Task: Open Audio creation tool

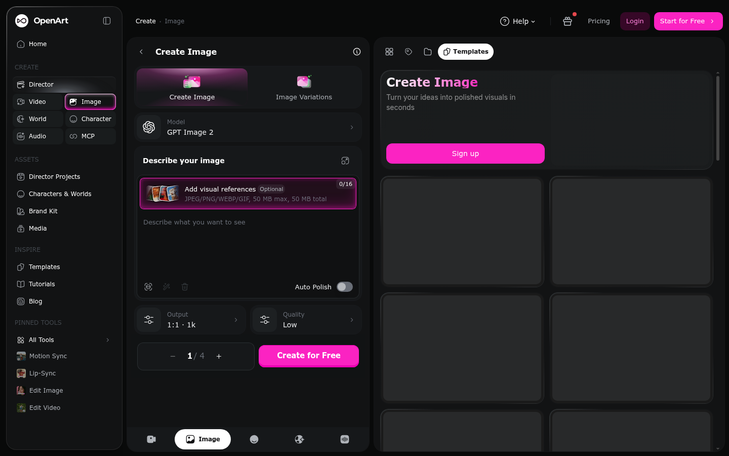Action: pyautogui.click(x=38, y=136)
